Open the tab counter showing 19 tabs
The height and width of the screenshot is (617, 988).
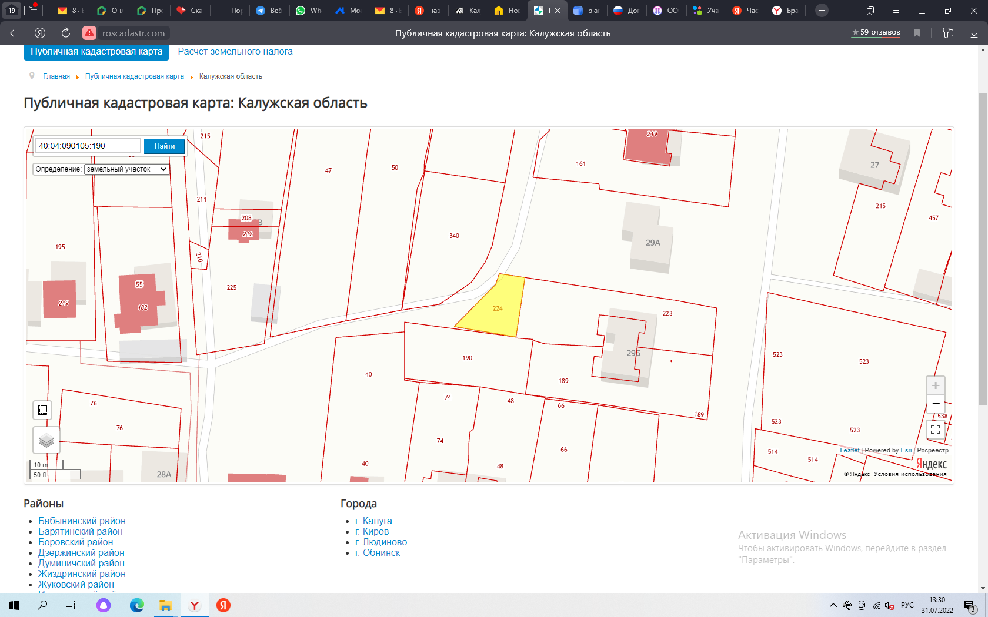12,11
